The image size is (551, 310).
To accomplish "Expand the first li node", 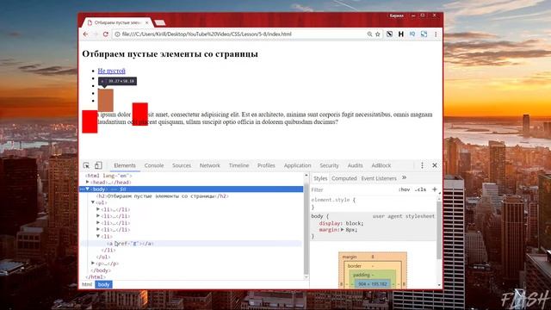I will click(x=98, y=209).
